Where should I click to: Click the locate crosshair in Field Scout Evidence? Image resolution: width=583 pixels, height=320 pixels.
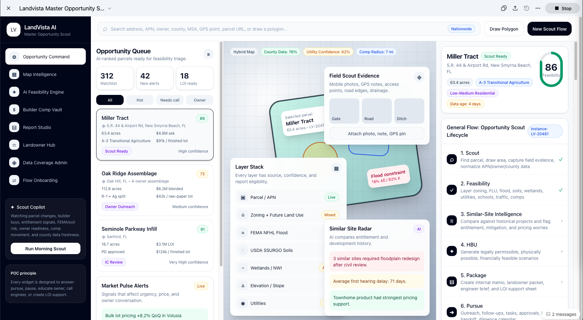[419, 77]
